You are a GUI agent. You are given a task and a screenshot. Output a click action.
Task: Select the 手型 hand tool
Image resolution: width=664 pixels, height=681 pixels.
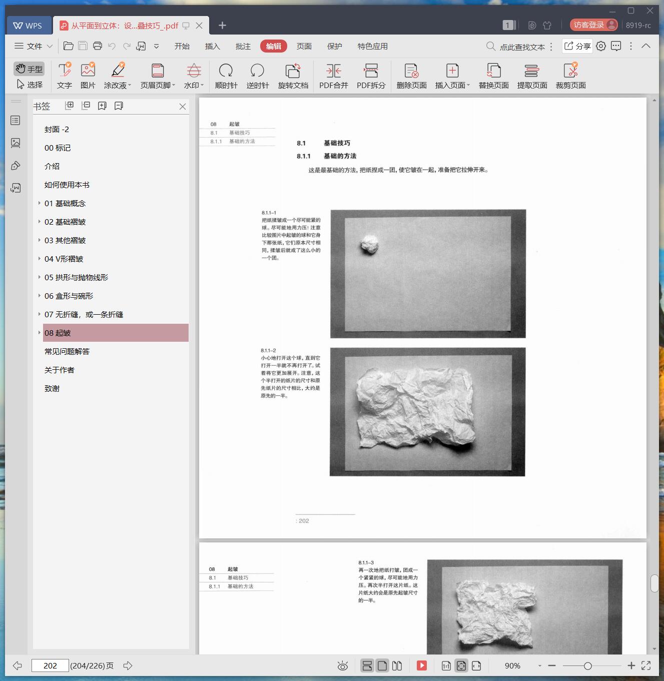pos(29,69)
